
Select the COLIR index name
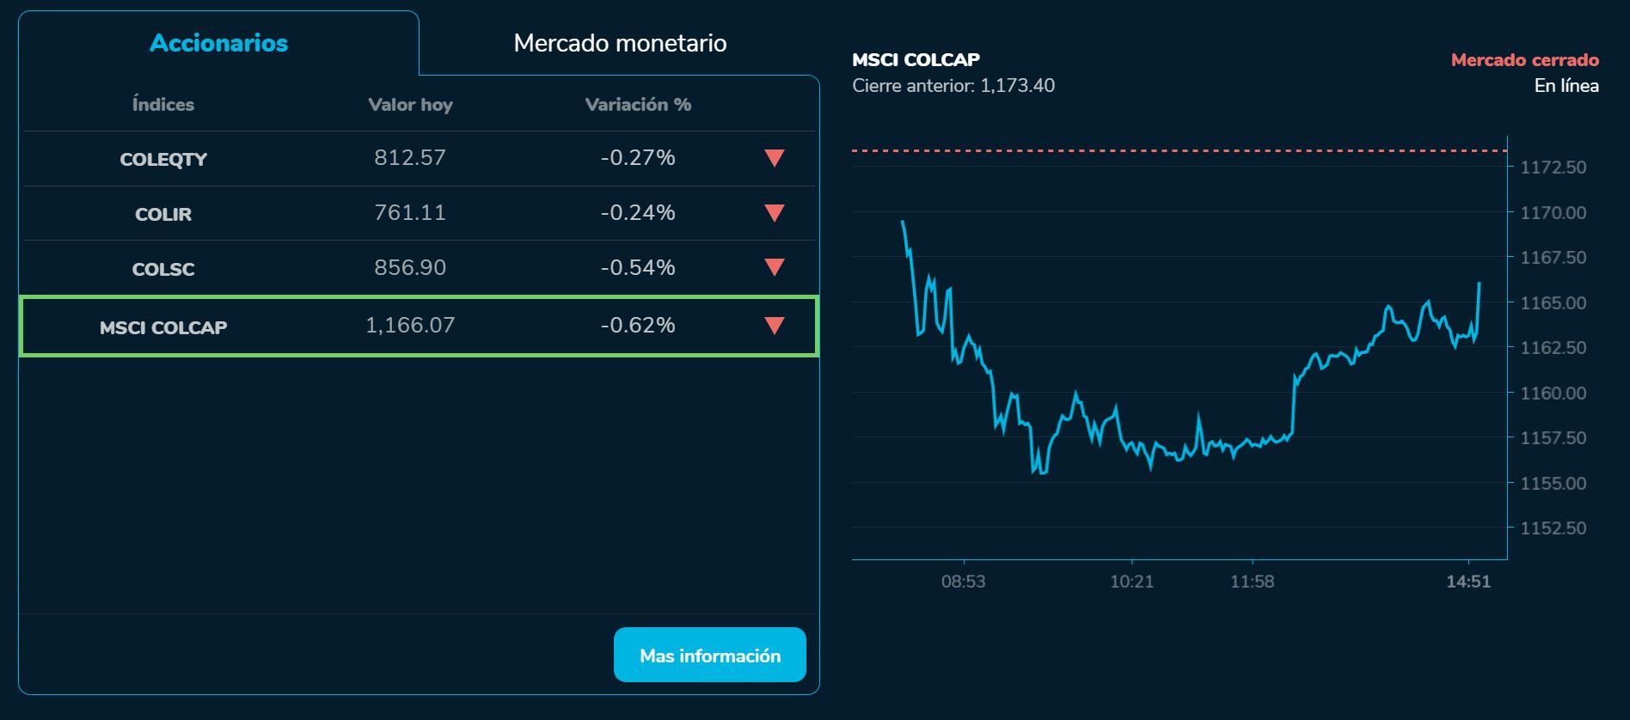click(163, 214)
